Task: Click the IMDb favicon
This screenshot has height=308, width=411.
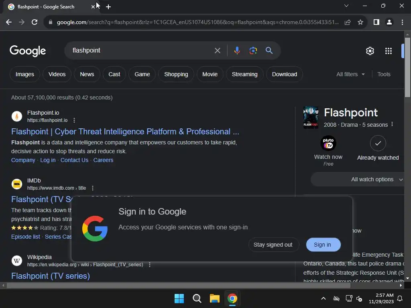Action: pyautogui.click(x=17, y=184)
